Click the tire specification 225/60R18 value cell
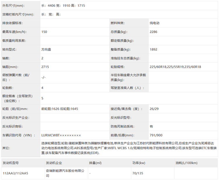The height and width of the screenshot is (180, 219). [175, 67]
